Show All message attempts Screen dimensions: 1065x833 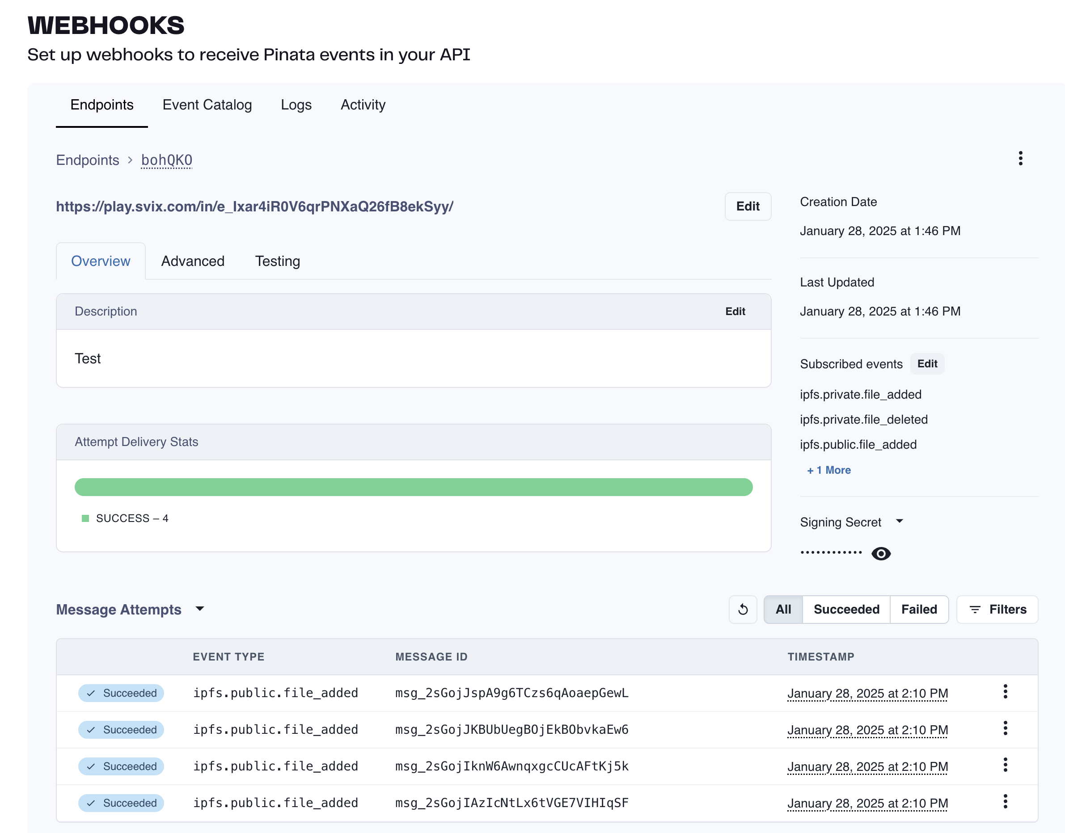(783, 609)
